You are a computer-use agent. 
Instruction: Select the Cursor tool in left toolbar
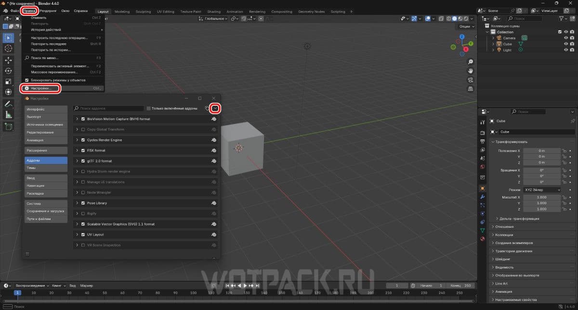pos(8,49)
